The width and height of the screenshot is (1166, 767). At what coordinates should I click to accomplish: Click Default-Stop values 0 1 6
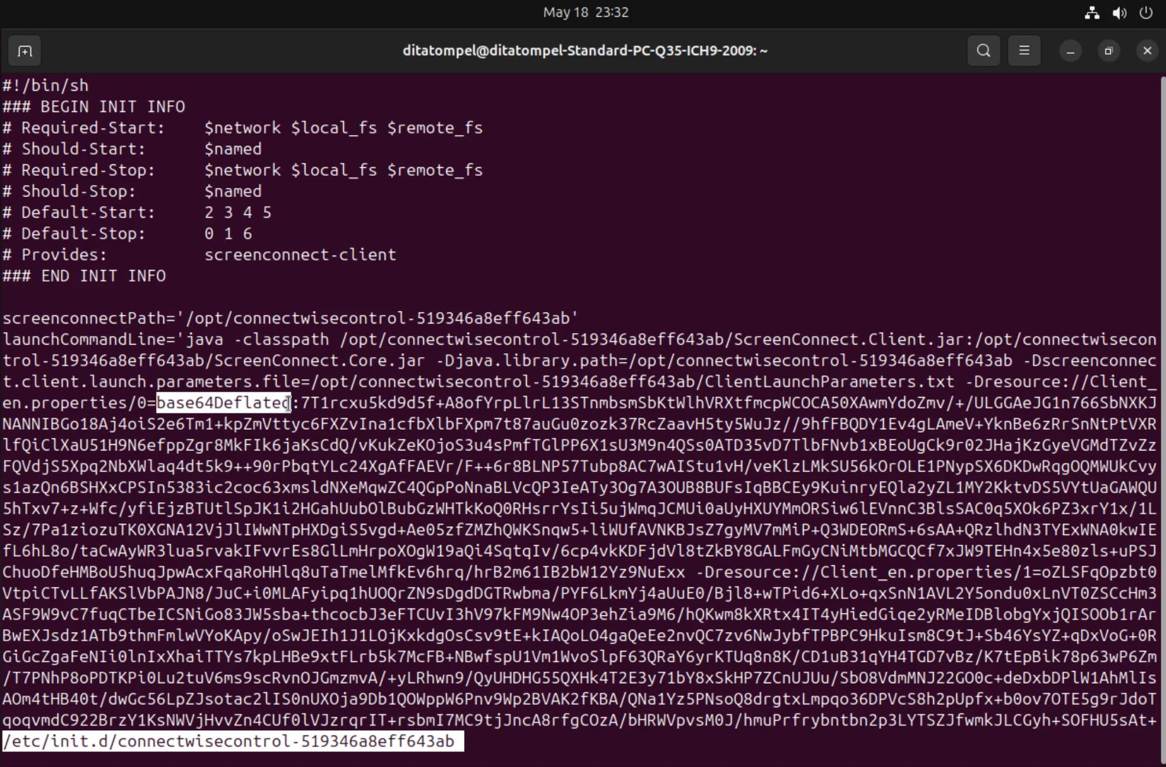228,234
